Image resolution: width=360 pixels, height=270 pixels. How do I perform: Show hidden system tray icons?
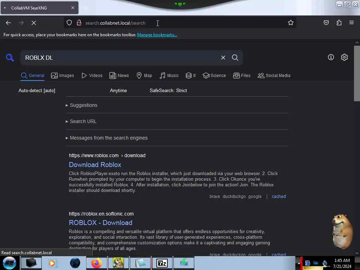(299, 263)
